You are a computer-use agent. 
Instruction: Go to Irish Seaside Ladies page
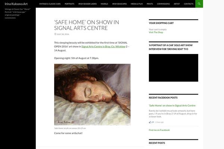(87, 4)
